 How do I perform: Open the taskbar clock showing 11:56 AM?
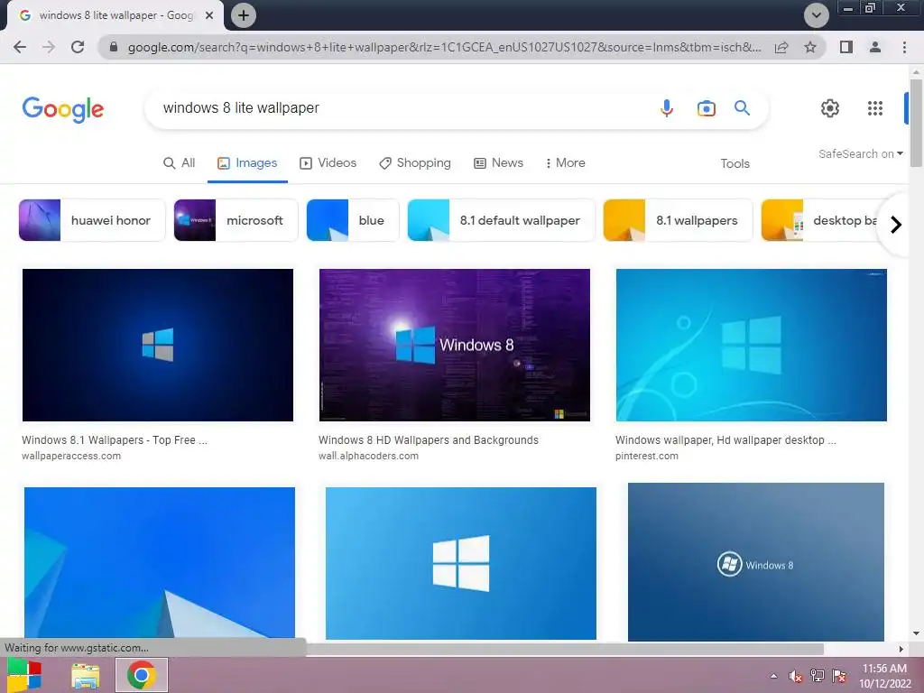pos(884,676)
